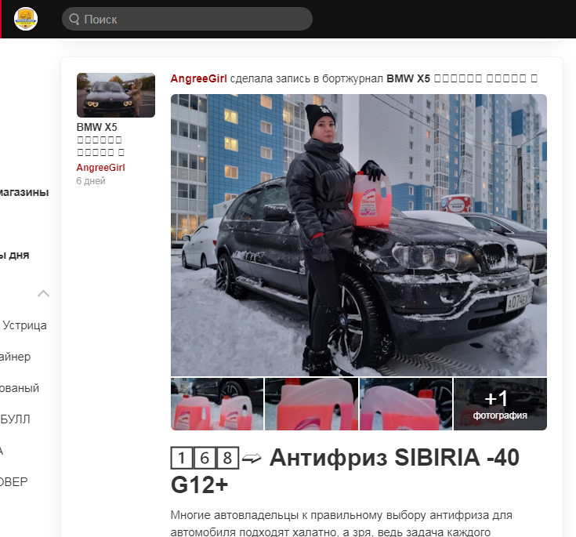
Task: Open the магазины sidebar item
Action: coord(24,192)
